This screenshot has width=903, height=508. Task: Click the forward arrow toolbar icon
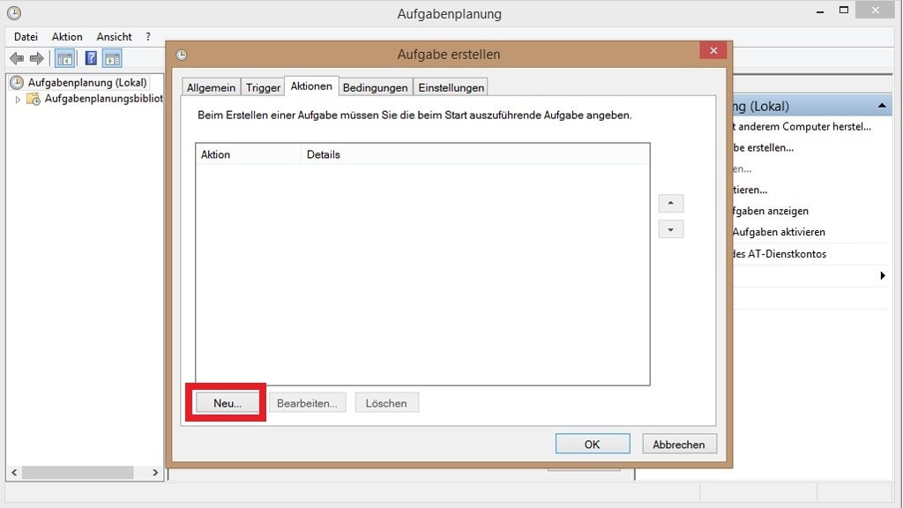(37, 58)
